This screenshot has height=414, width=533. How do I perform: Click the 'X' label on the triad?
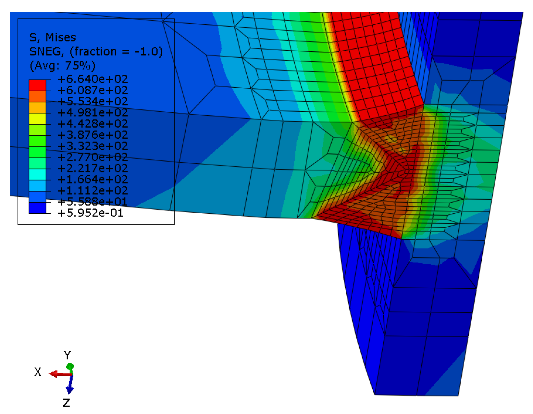coord(38,372)
